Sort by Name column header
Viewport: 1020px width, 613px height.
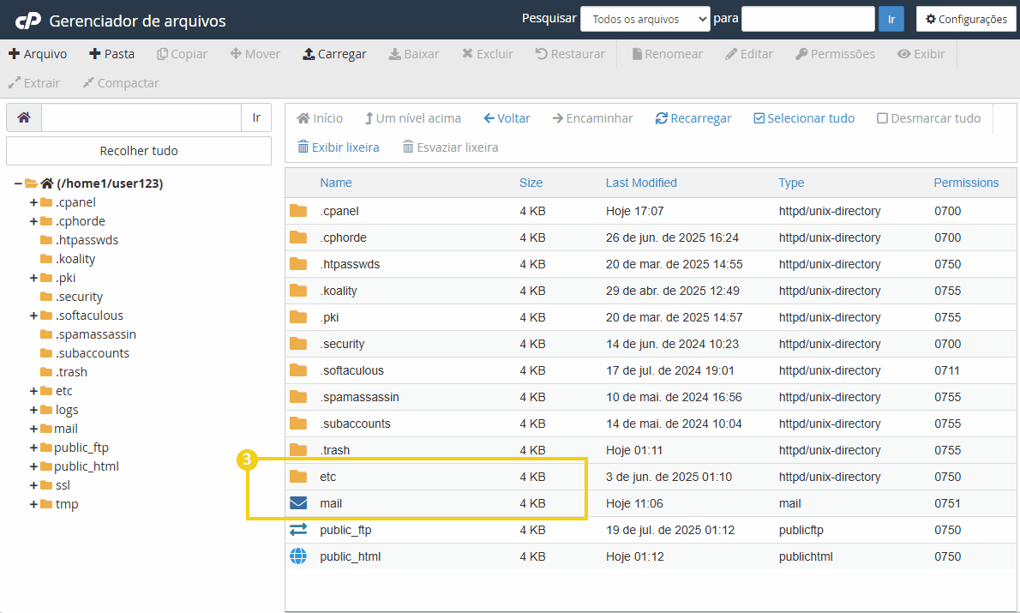(x=336, y=183)
